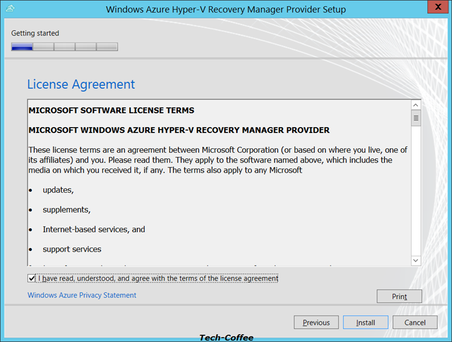Viewport: 452px width, 342px height.
Task: Click the 'updates,' bullet line
Action: click(58, 190)
